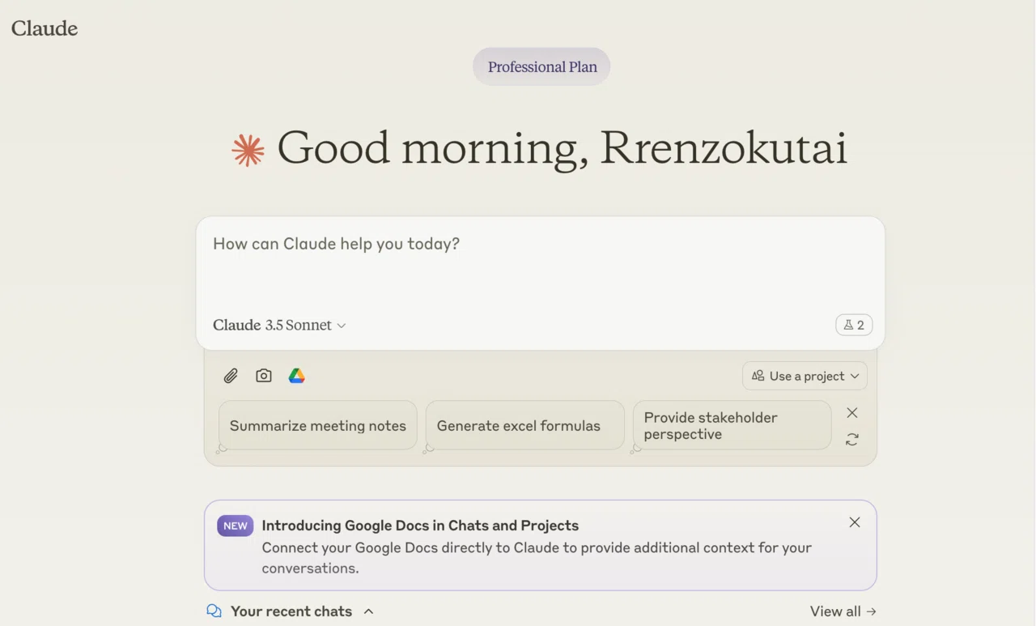Open the Use a project dropdown

click(x=805, y=376)
